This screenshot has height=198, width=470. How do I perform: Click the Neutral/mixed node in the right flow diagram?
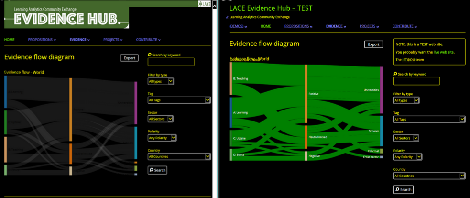(306, 137)
